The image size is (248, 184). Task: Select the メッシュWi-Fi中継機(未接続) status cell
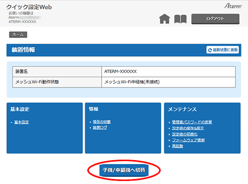tap(169, 82)
